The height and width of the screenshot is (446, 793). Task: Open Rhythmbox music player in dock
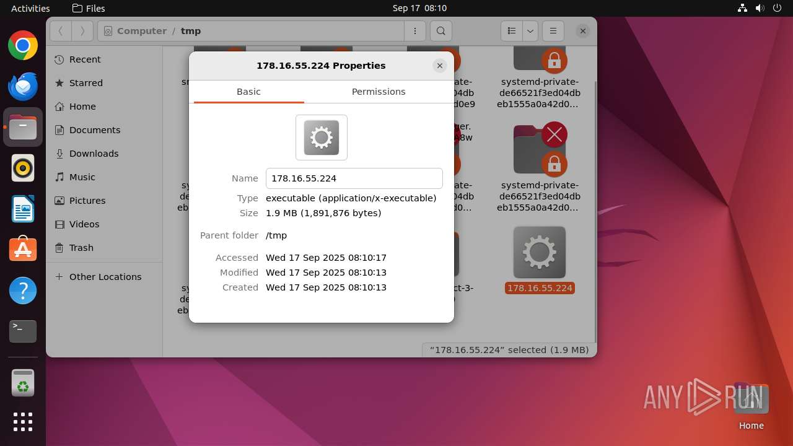click(23, 168)
